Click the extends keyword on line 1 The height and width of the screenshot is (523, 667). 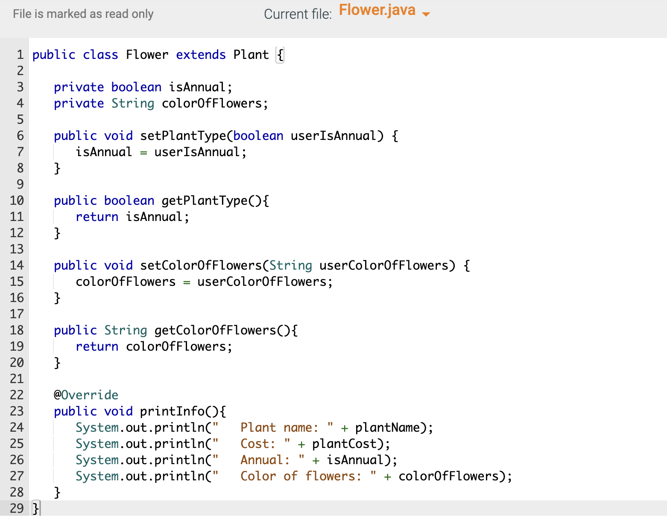click(x=201, y=55)
